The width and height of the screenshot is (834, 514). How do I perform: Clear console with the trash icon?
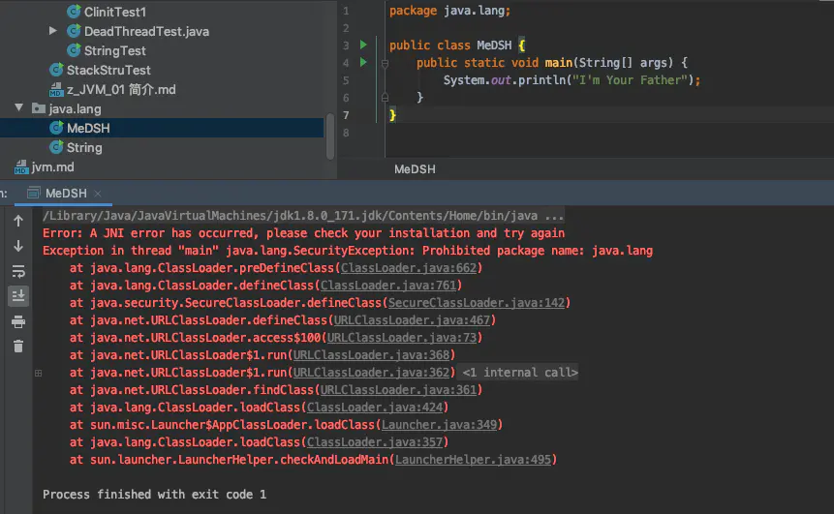18,347
